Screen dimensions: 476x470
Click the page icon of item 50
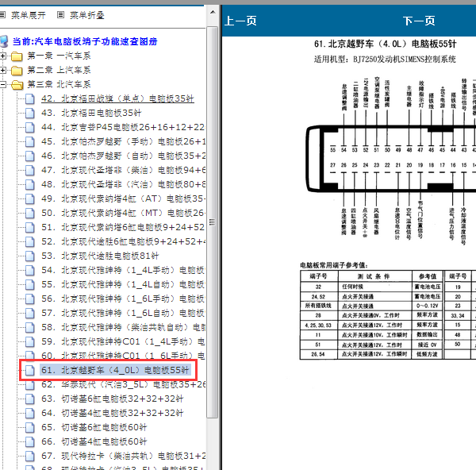click(30, 213)
